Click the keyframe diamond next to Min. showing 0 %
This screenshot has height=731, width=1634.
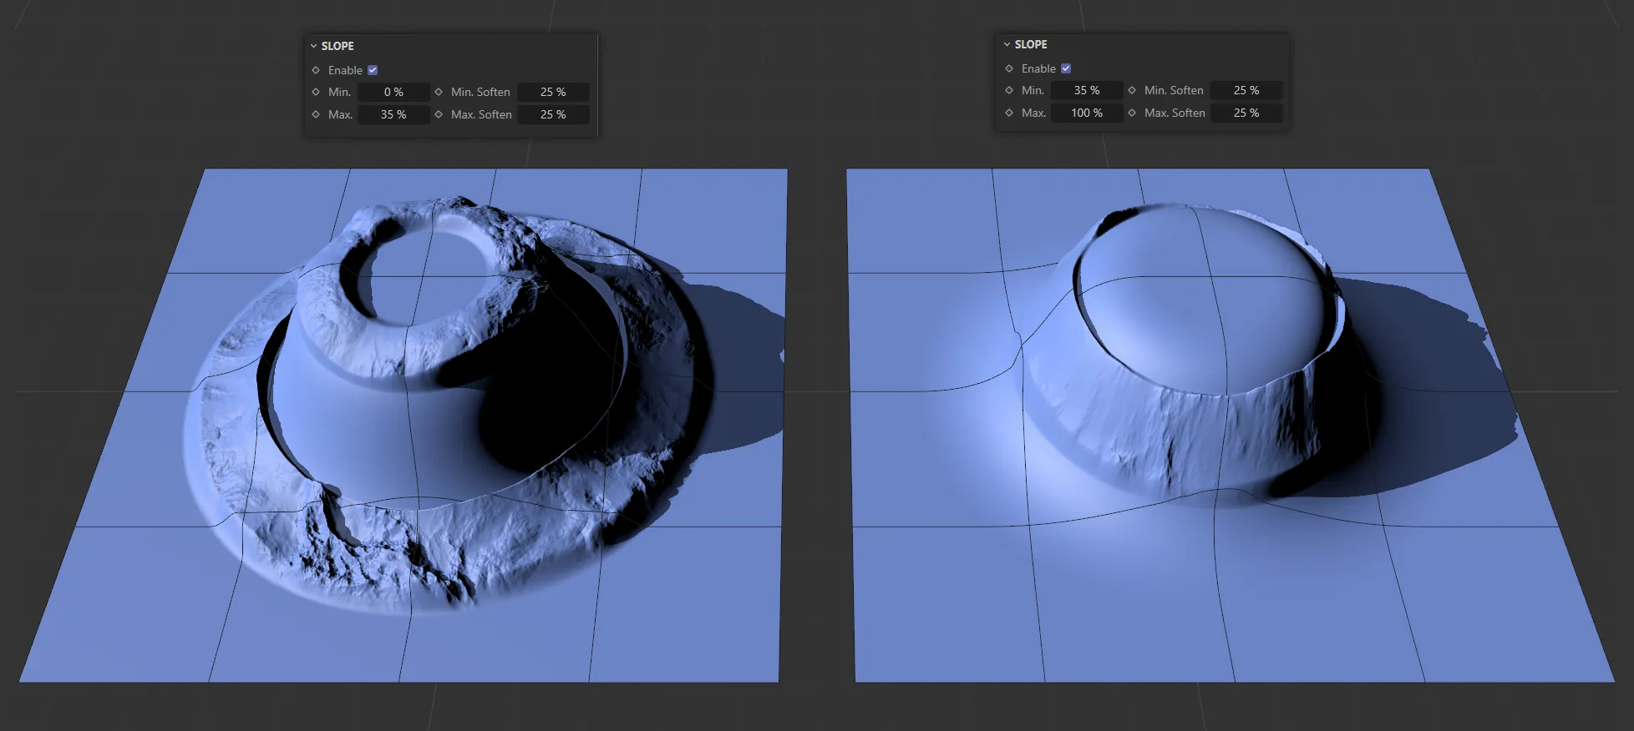click(316, 92)
